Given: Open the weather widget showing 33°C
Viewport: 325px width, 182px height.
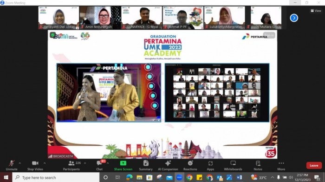Looking at the screenshot, I should (x=259, y=177).
